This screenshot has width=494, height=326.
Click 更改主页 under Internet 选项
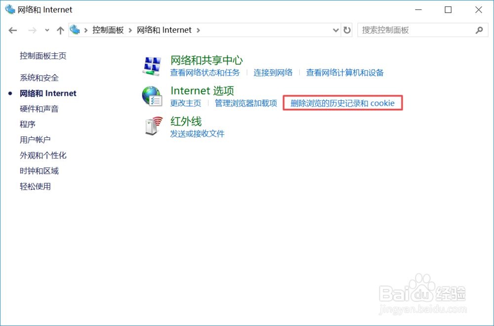coord(186,103)
